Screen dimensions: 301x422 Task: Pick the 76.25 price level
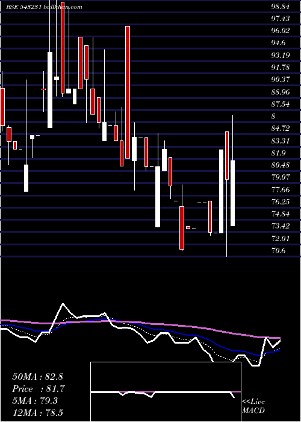click(281, 202)
